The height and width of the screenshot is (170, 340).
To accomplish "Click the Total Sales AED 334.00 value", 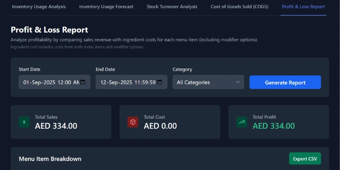I will pyautogui.click(x=56, y=126).
